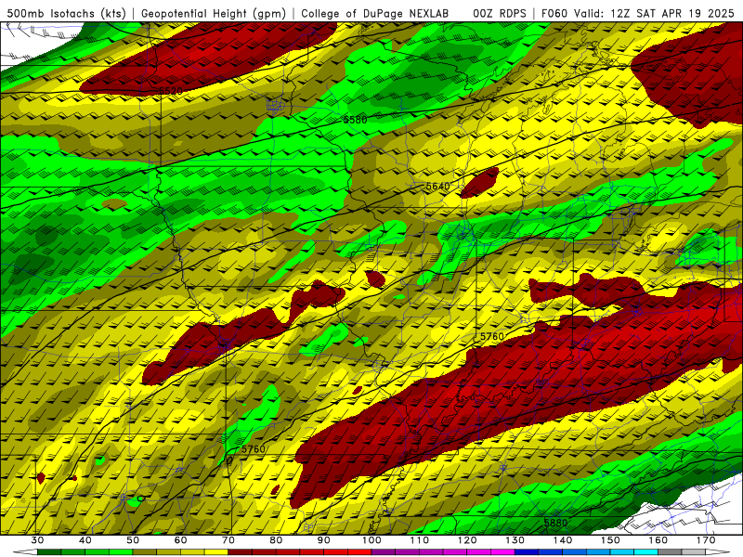Click the 50 knot value on the color scale
Image resolution: width=743 pixels, height=557 pixels.
[x=133, y=540]
